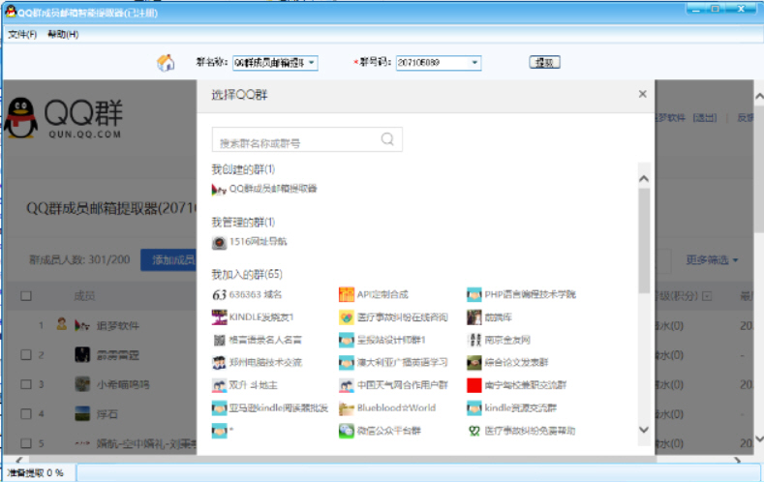Choose the kindle资源交流群 avatar
Screen dimensions: 764x482
pos(474,408)
